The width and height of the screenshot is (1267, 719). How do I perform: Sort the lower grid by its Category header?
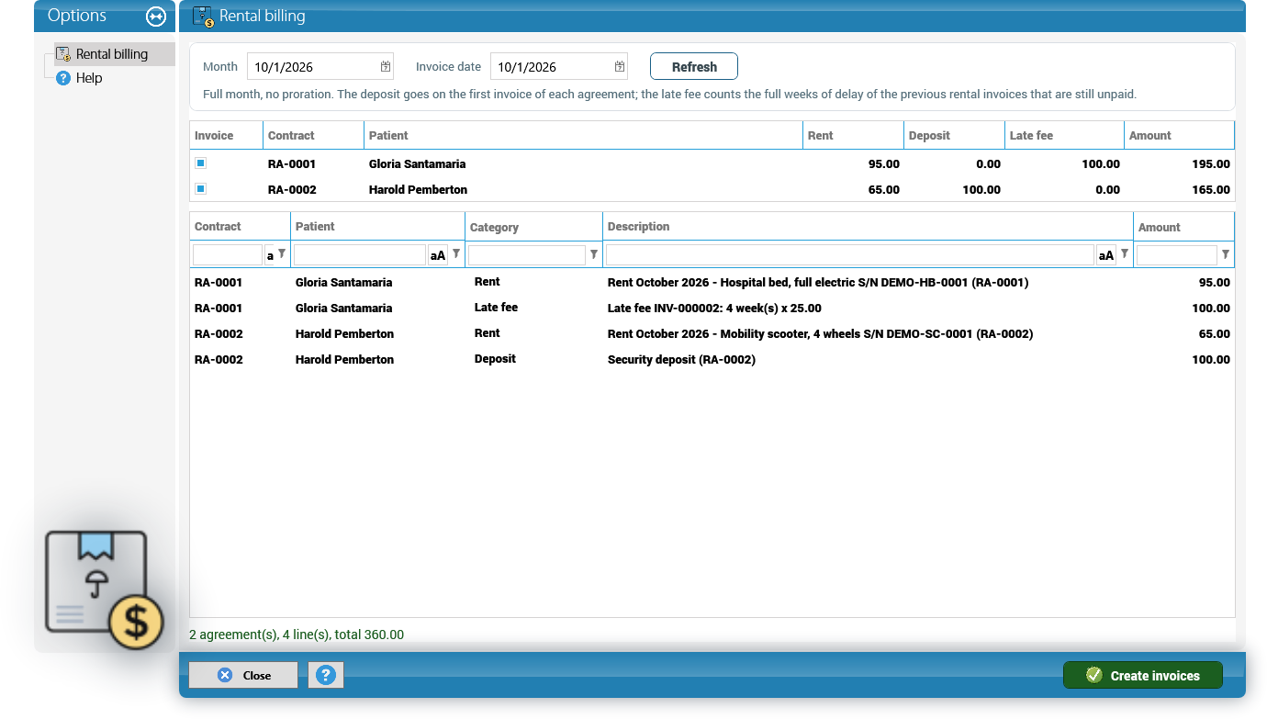(x=533, y=227)
